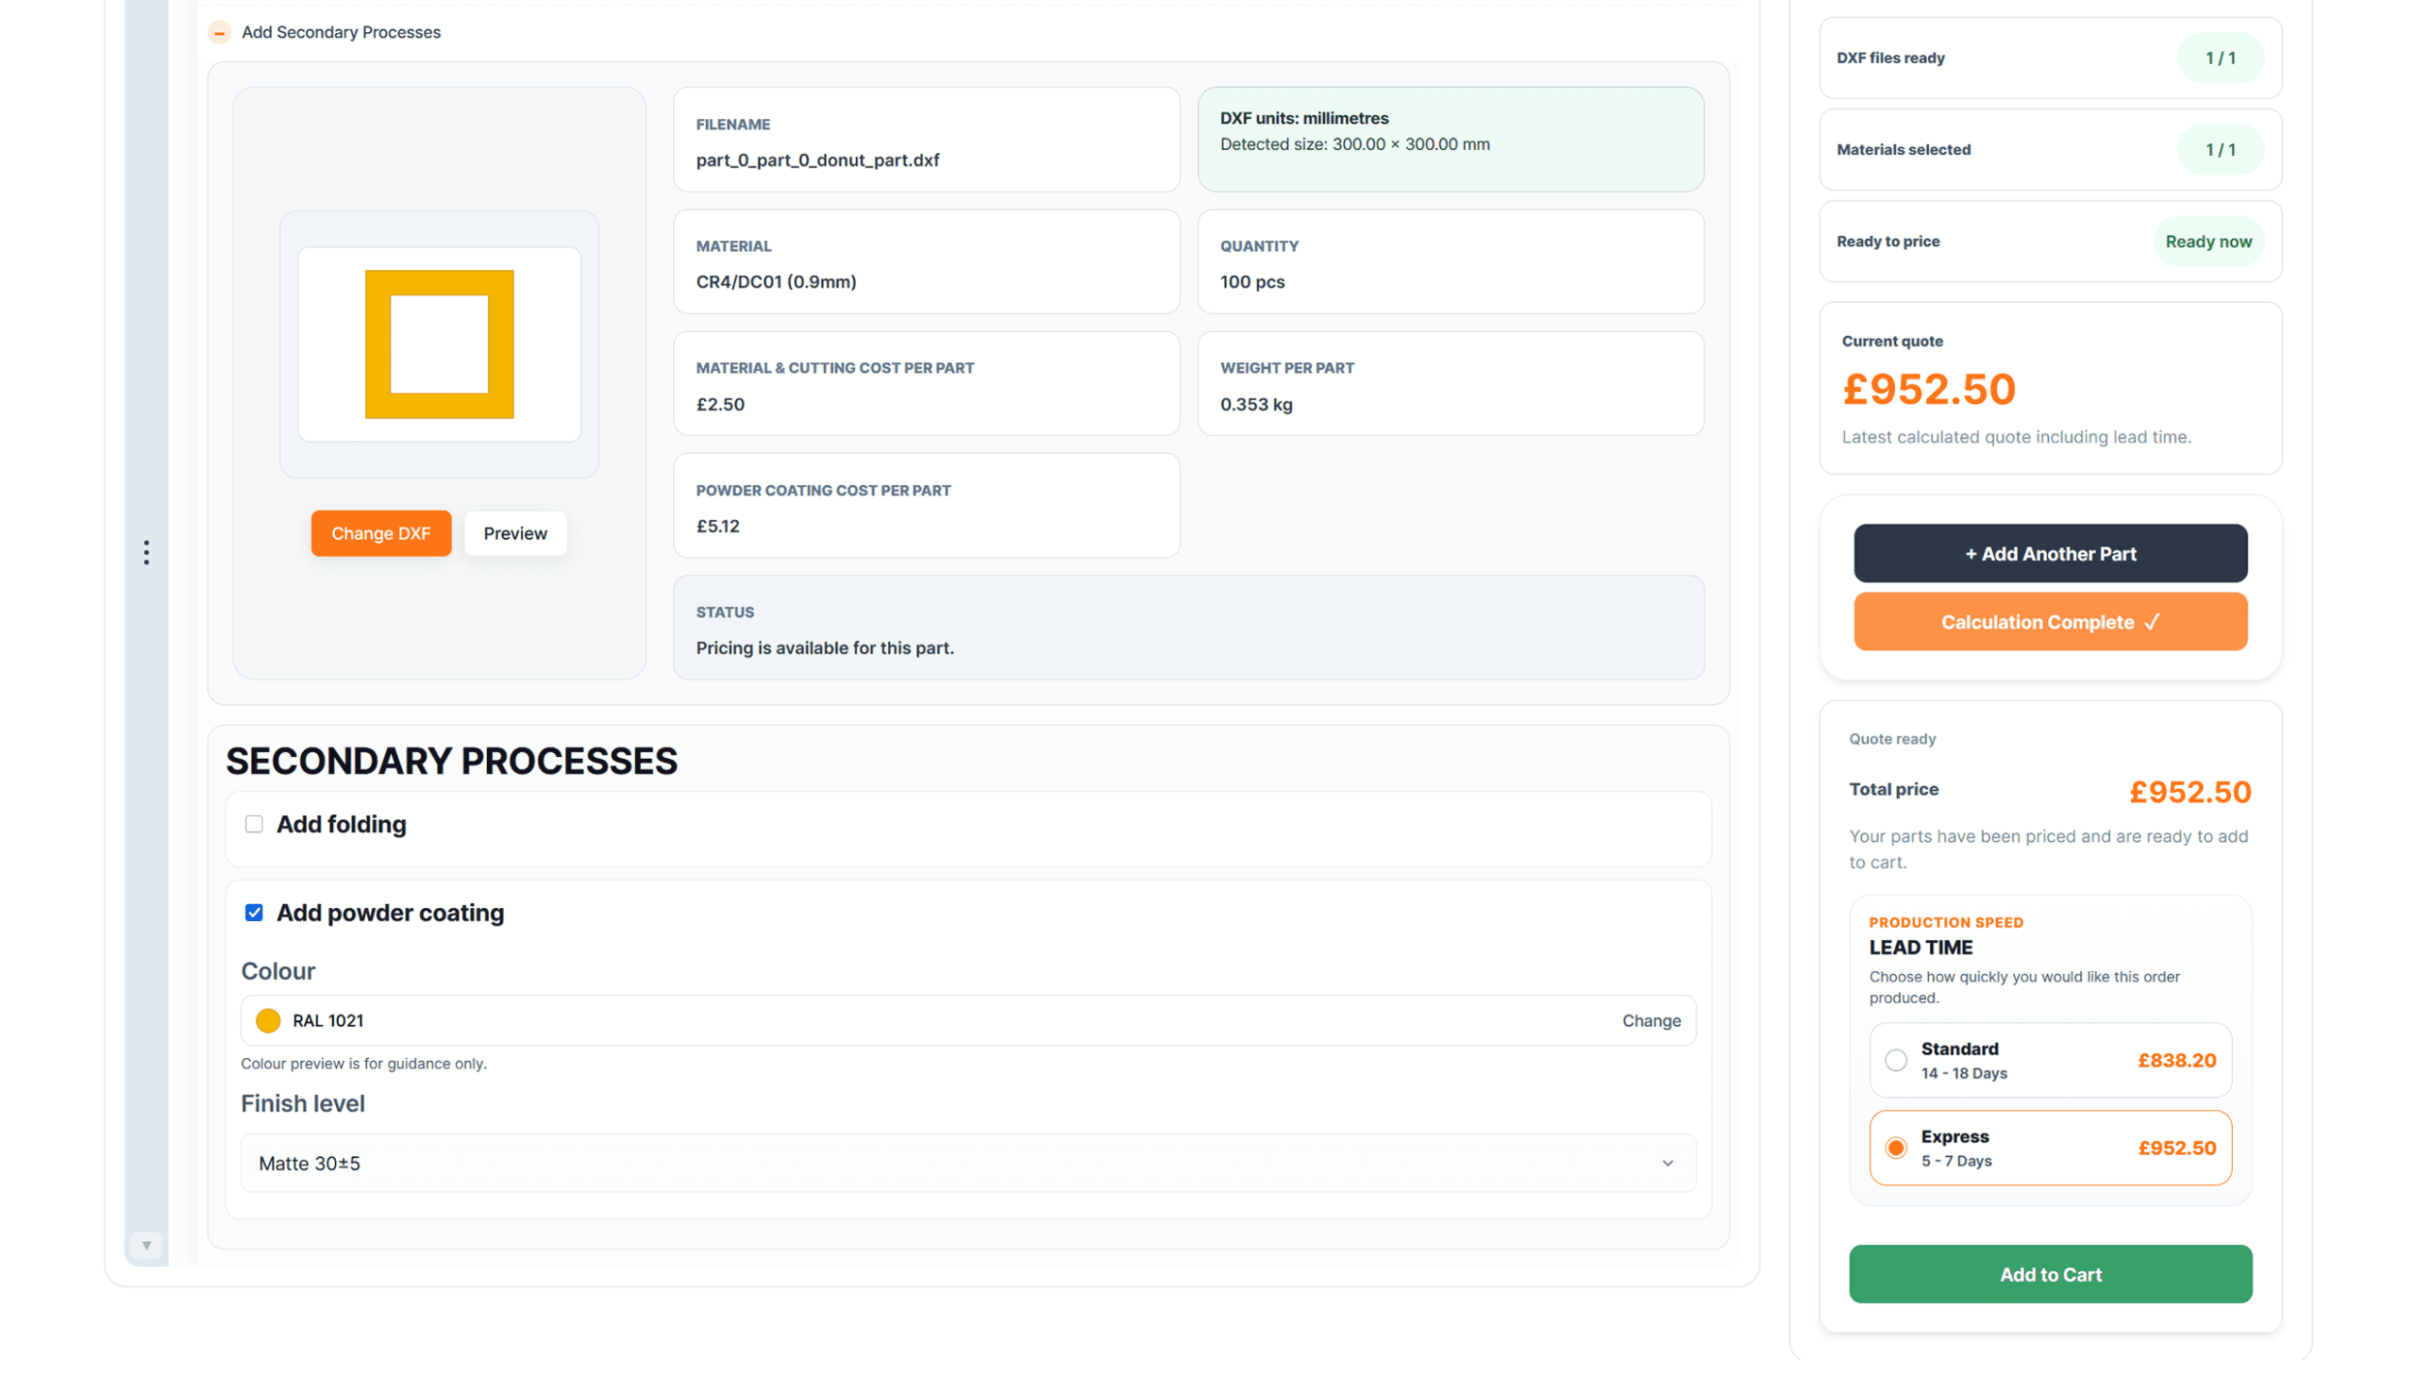
Task: Select Standard 14 - 18 Days lead time
Action: [2050, 1060]
